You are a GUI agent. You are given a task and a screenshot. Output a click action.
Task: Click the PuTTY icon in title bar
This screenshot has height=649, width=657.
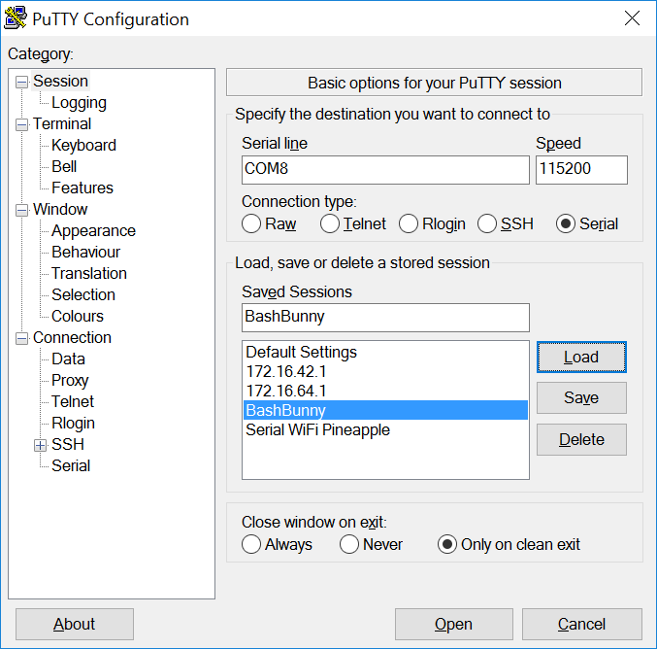pyautogui.click(x=16, y=18)
